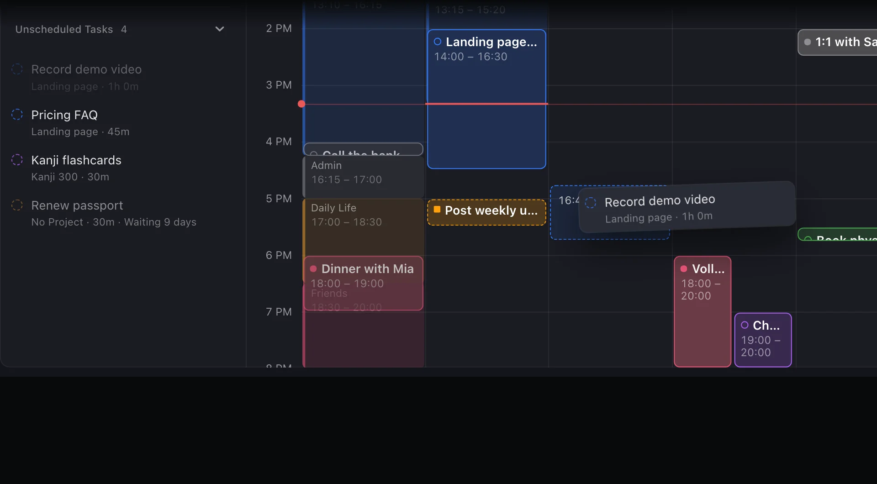877x484 pixels.
Task: Click the dragged Record demo video card
Action: pos(687,207)
